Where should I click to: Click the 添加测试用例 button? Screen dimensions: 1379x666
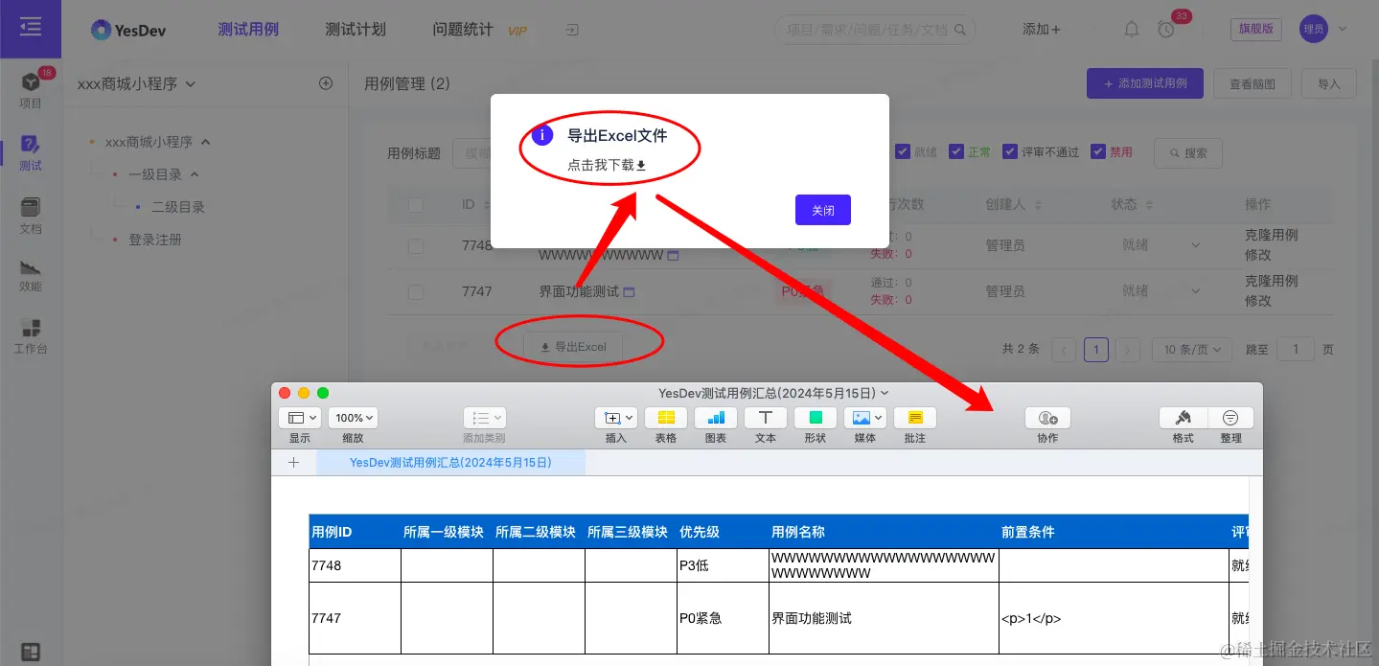[1145, 83]
